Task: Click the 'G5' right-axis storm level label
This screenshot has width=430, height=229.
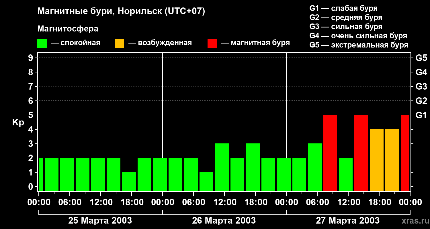Action: point(421,58)
